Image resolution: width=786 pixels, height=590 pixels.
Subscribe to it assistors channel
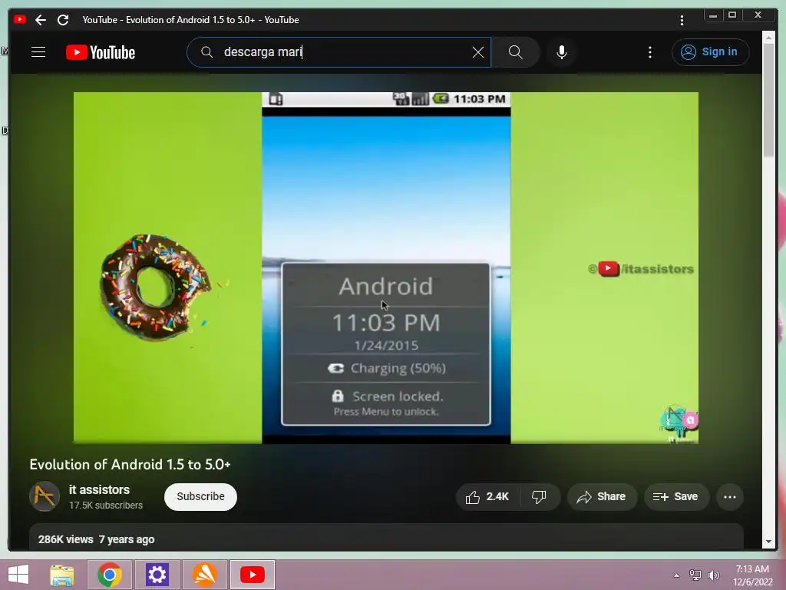(x=200, y=497)
